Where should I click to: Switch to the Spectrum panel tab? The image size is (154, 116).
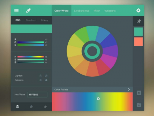point(31,20)
